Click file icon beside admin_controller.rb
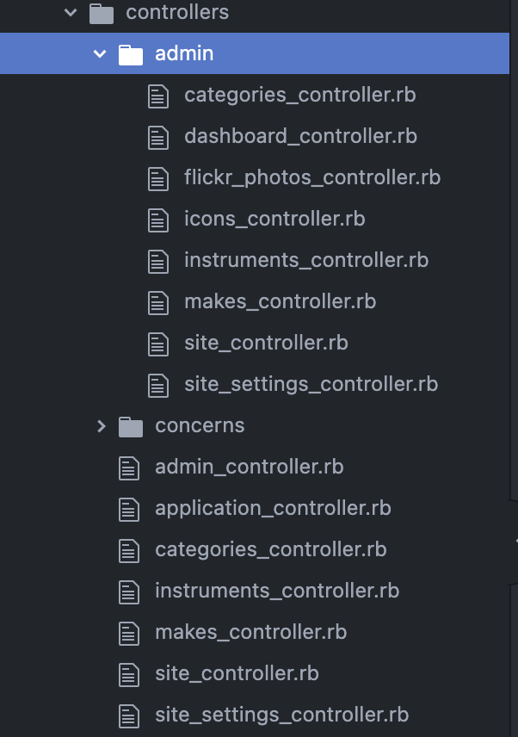 pos(129,468)
